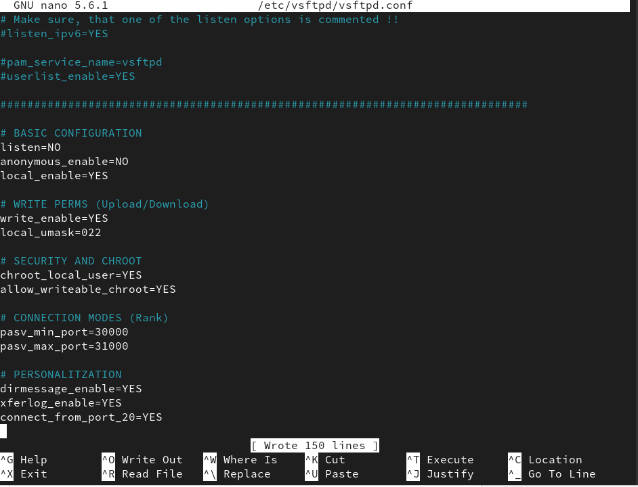Click the ^K Cut shortcut
The height and width of the screenshot is (487, 638).
(325, 460)
